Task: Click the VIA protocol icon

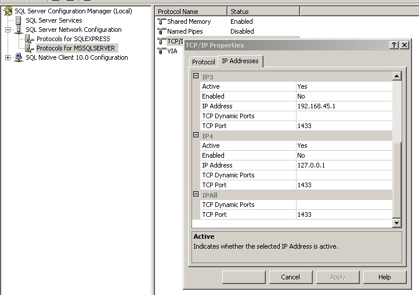Action: (162, 51)
